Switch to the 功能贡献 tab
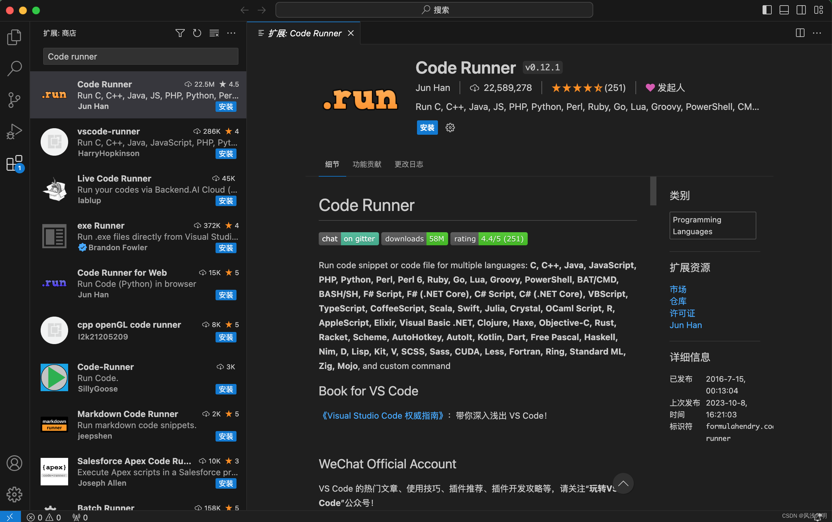Image resolution: width=832 pixels, height=522 pixels. coord(367,164)
